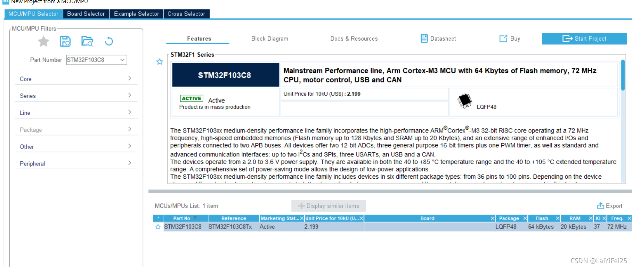
Task: Expand the Line filter
Action: pos(76,113)
